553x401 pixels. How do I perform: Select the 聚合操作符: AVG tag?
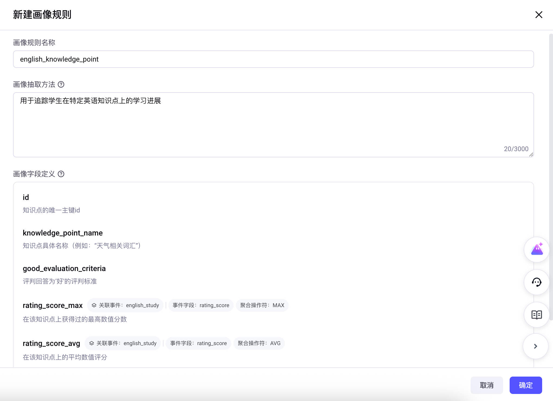pos(259,343)
